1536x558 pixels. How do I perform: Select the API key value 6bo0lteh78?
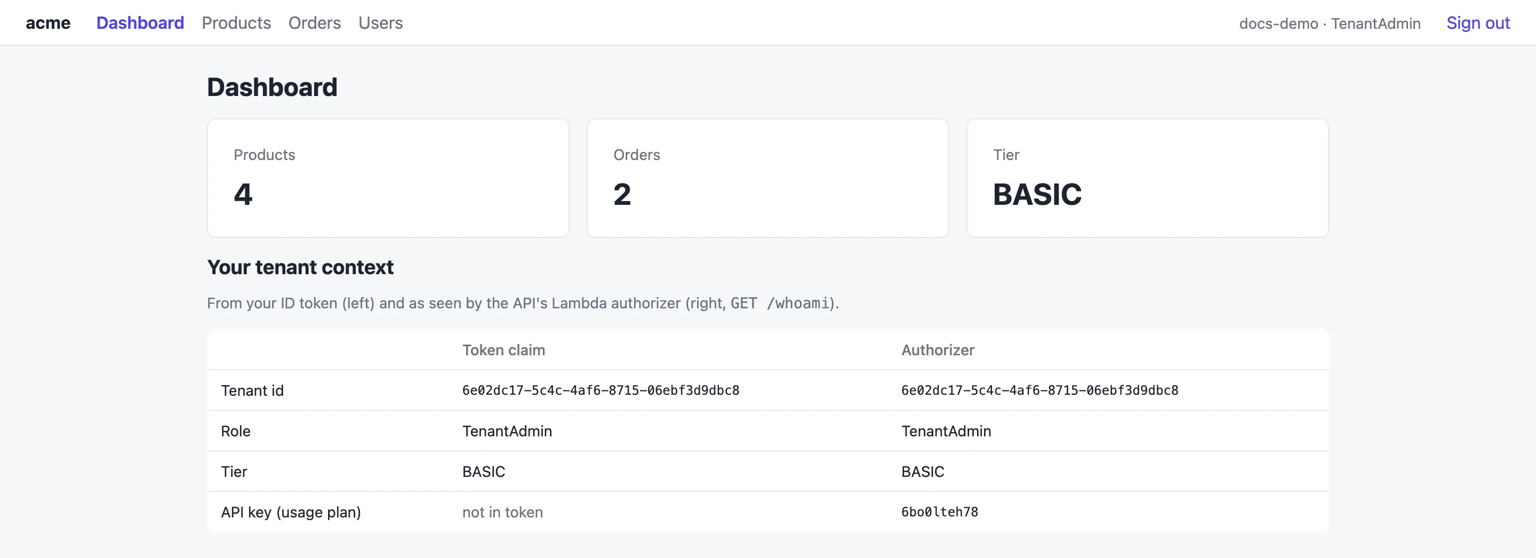click(x=939, y=512)
